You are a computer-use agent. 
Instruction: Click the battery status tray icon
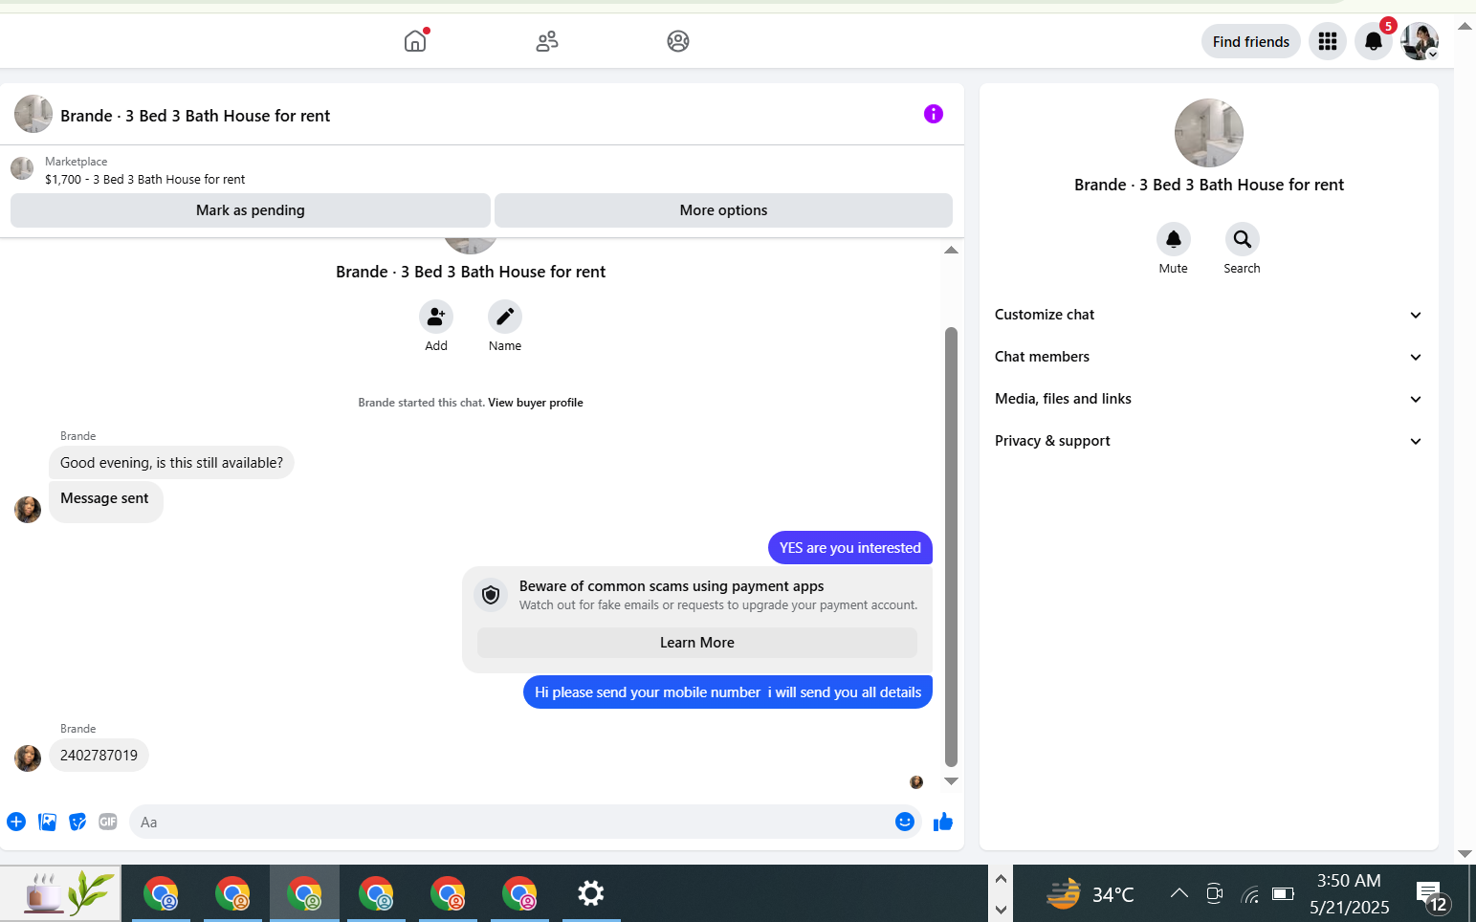pos(1283,893)
